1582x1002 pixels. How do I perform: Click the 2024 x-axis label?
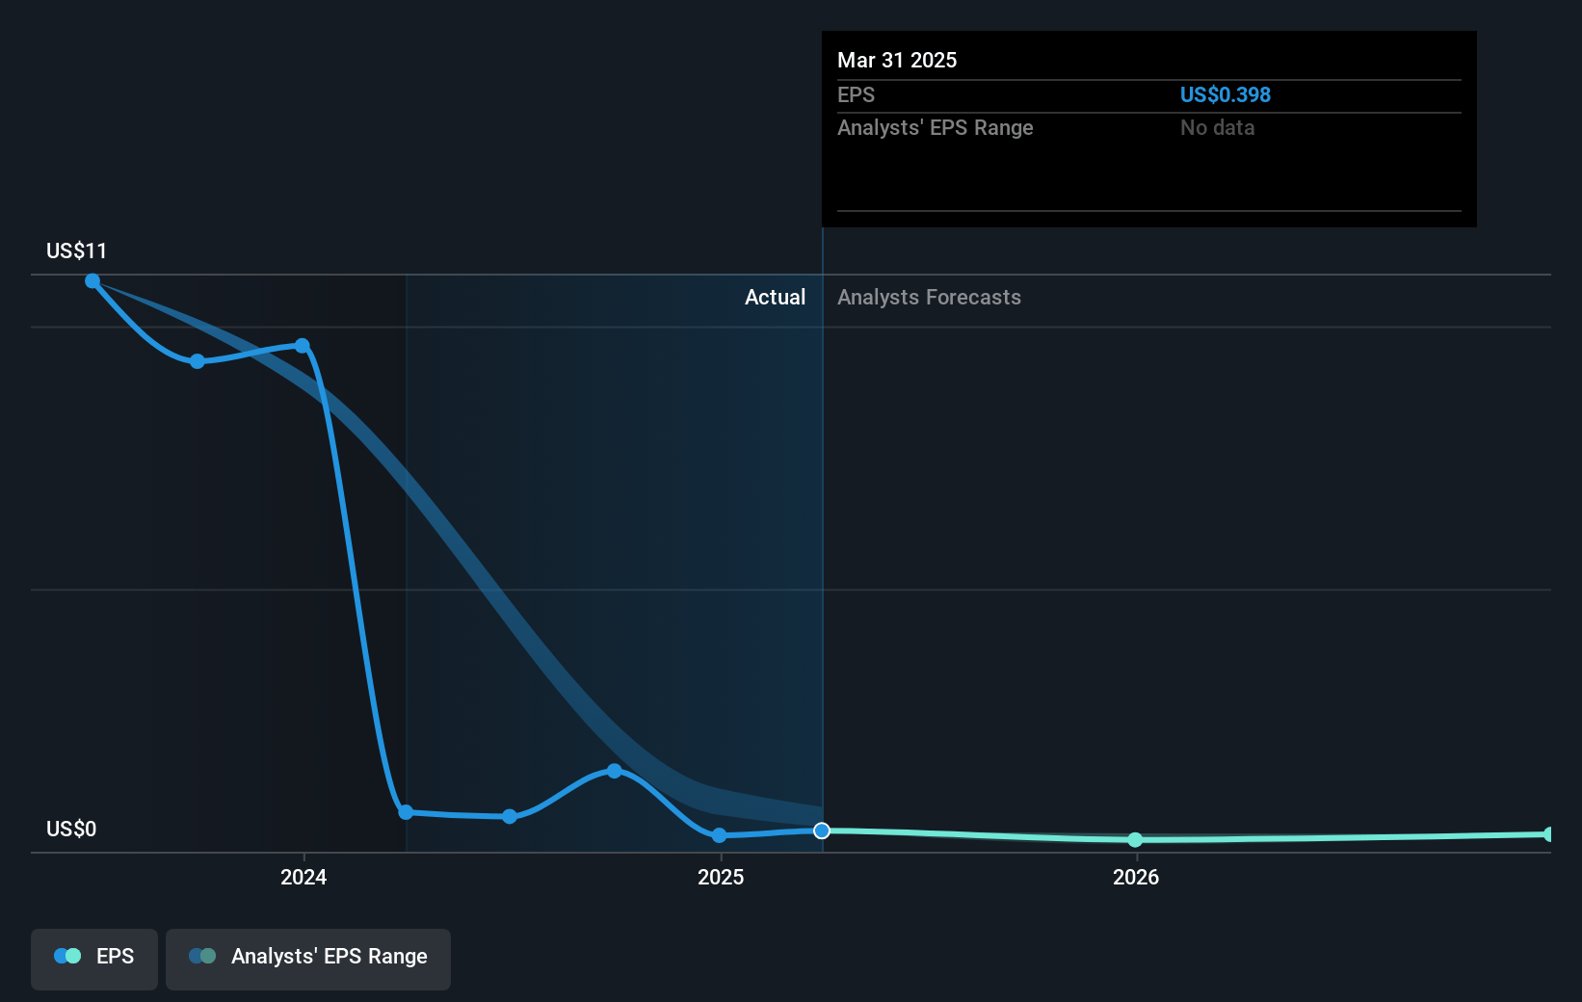tap(303, 877)
